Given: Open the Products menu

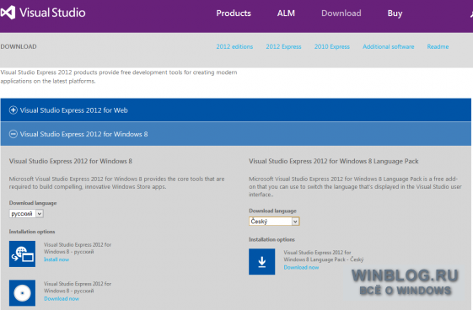Looking at the screenshot, I should 234,13.
